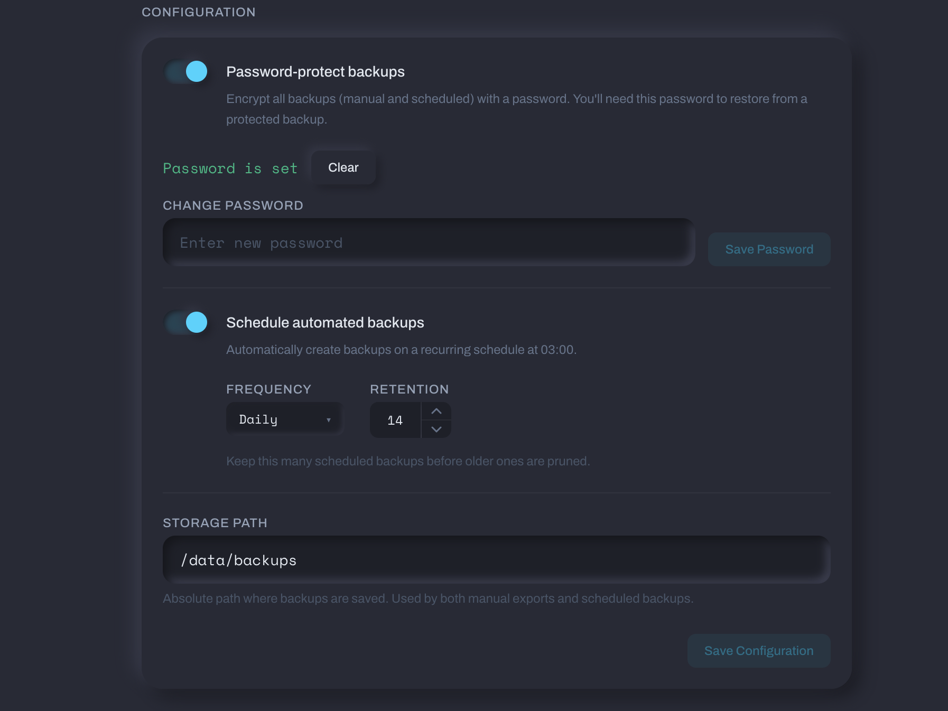Disable the Password-protect backups toggle
Viewport: 948px width, 711px height.
(x=186, y=72)
